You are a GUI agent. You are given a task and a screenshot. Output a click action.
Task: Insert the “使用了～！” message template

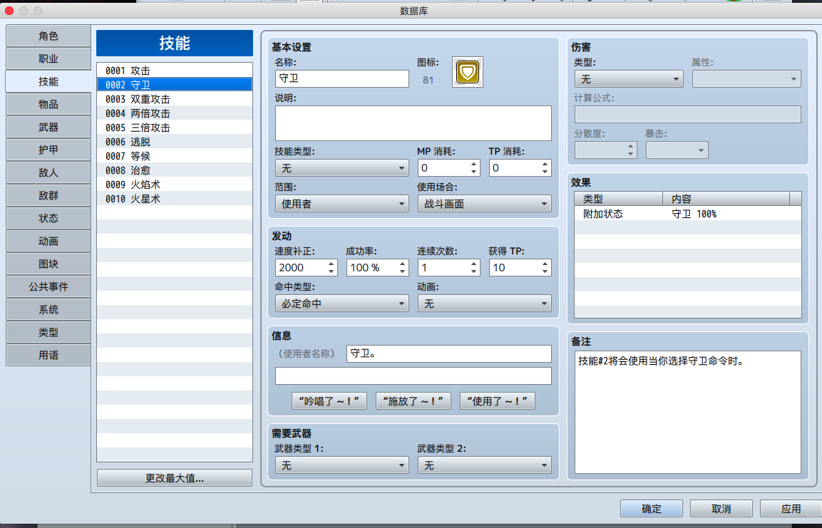click(498, 401)
